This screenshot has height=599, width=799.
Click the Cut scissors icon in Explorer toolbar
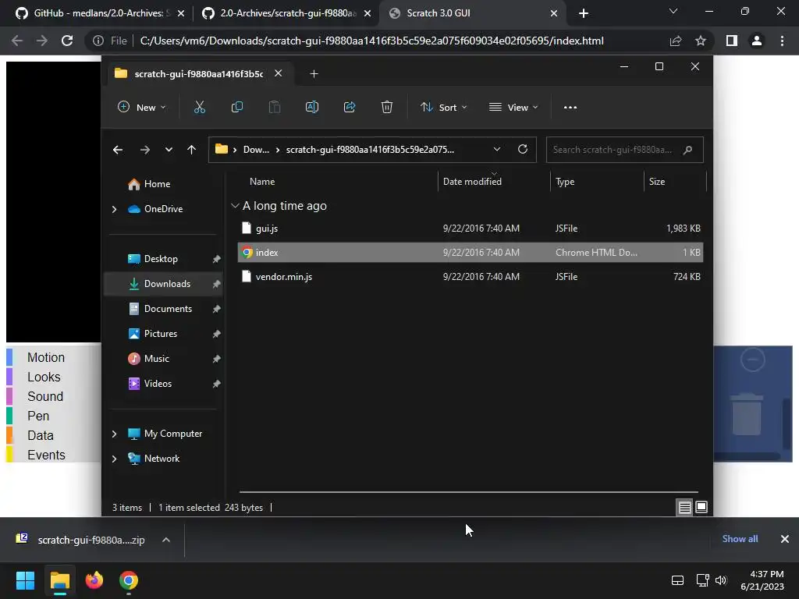pos(199,107)
